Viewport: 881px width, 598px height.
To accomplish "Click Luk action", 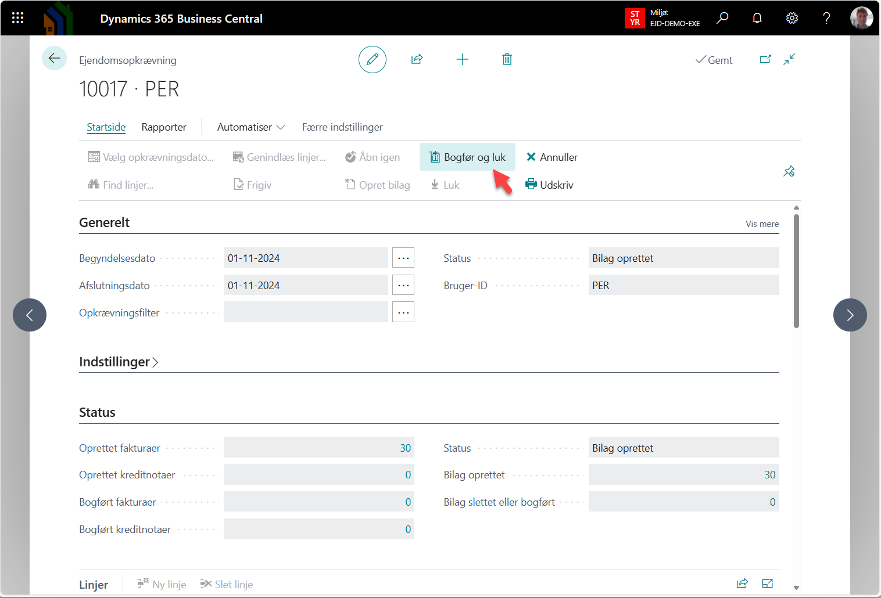I will pos(445,185).
